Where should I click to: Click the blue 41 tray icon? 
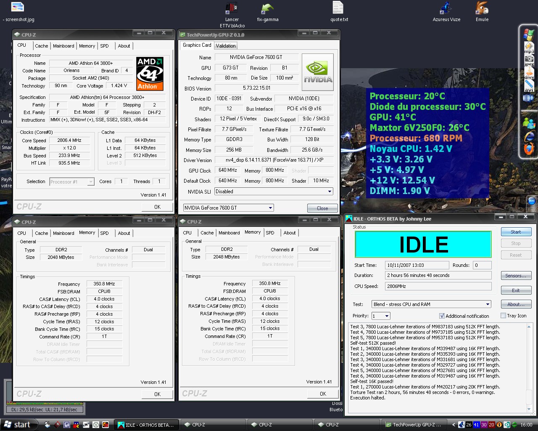pos(476,425)
